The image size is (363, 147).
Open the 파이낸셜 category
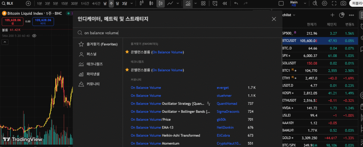point(89,74)
